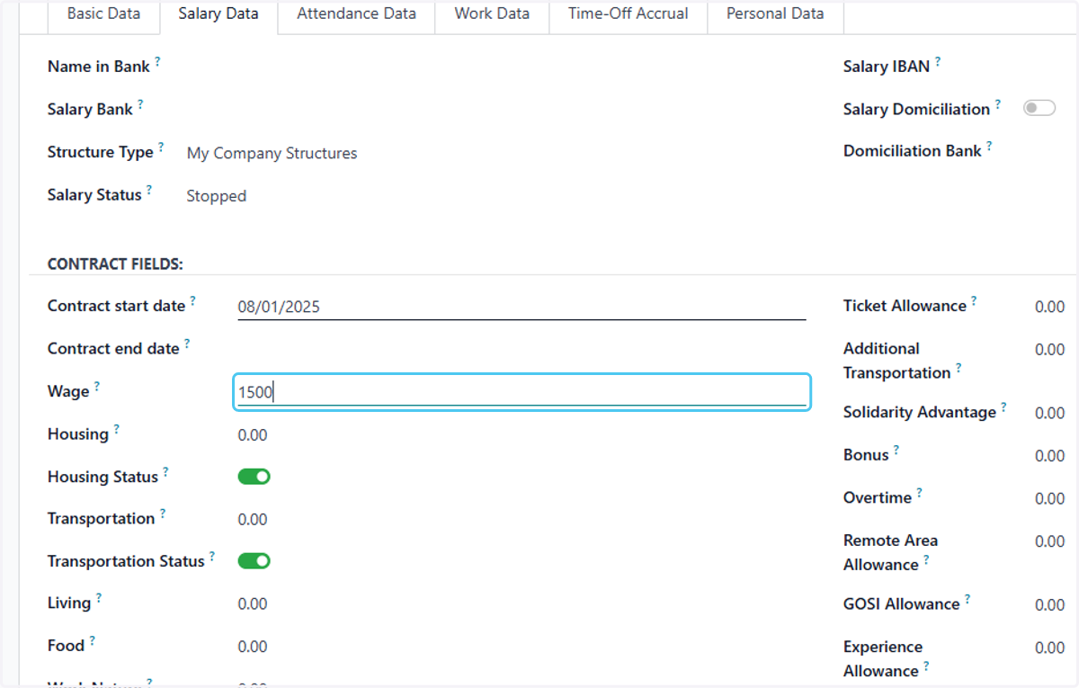Click the Salary Status value Stopped
The image size is (1079, 688).
216,196
